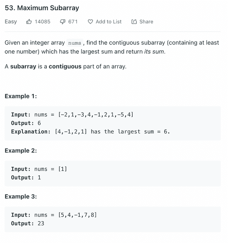Click the Example 3 heading
The image size is (228, 243).
tap(21, 197)
